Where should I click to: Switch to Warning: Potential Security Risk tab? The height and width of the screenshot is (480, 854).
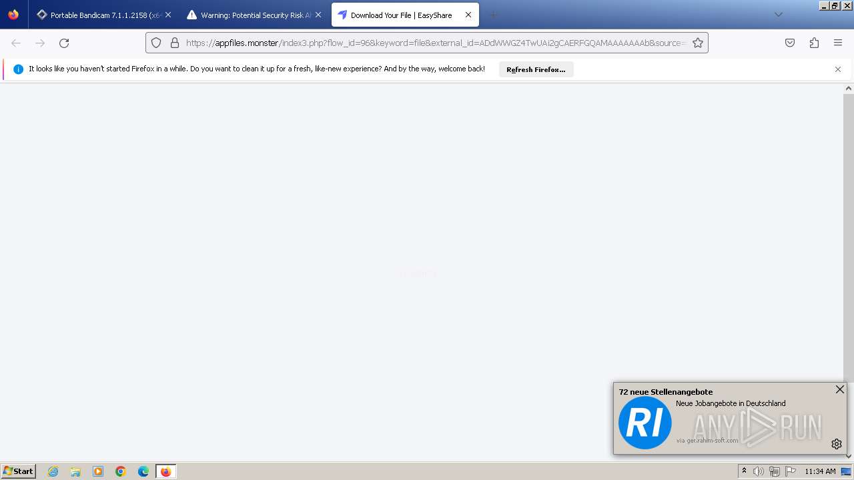coord(254,15)
